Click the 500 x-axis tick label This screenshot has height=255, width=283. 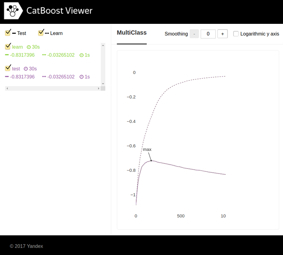click(181, 216)
